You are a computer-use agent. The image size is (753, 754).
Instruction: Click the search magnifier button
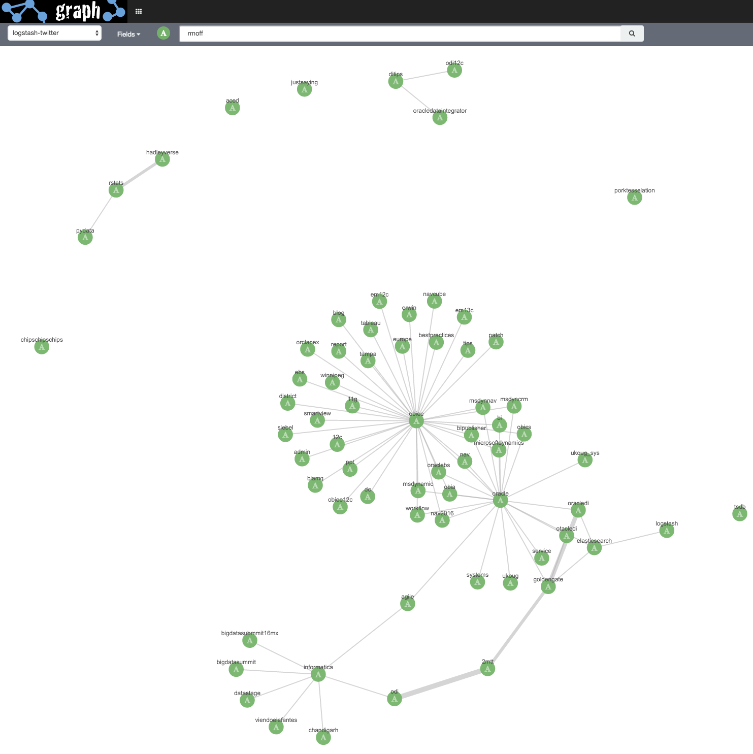[x=632, y=33]
